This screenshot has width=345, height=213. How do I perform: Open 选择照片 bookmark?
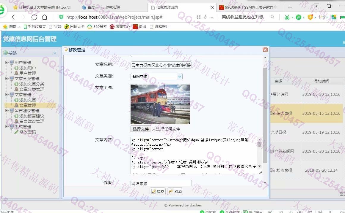coord(159,26)
